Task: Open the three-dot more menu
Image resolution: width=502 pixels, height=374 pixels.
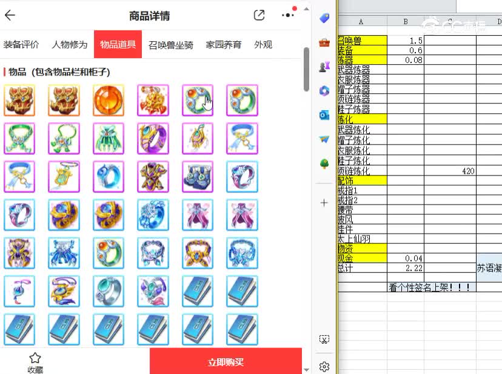Action: [288, 15]
